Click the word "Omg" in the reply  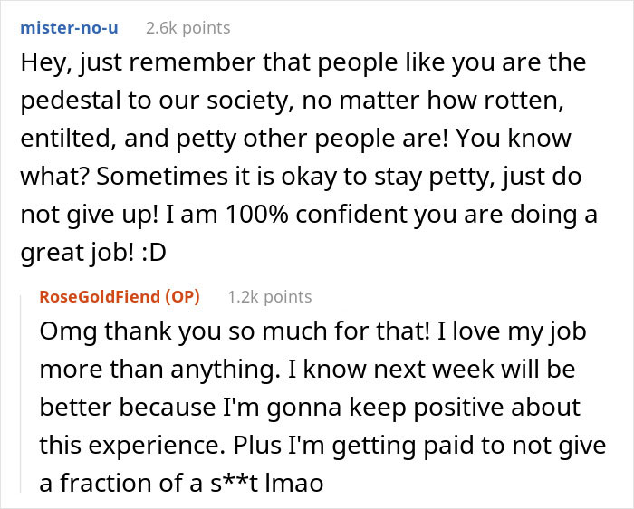[x=65, y=331]
